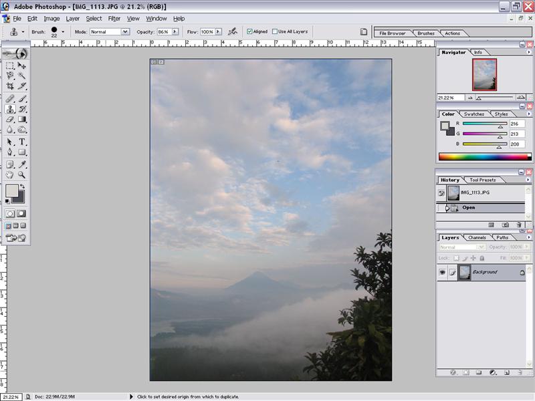Select the Magic Wand tool
The height and width of the screenshot is (401, 535).
[x=22, y=76]
